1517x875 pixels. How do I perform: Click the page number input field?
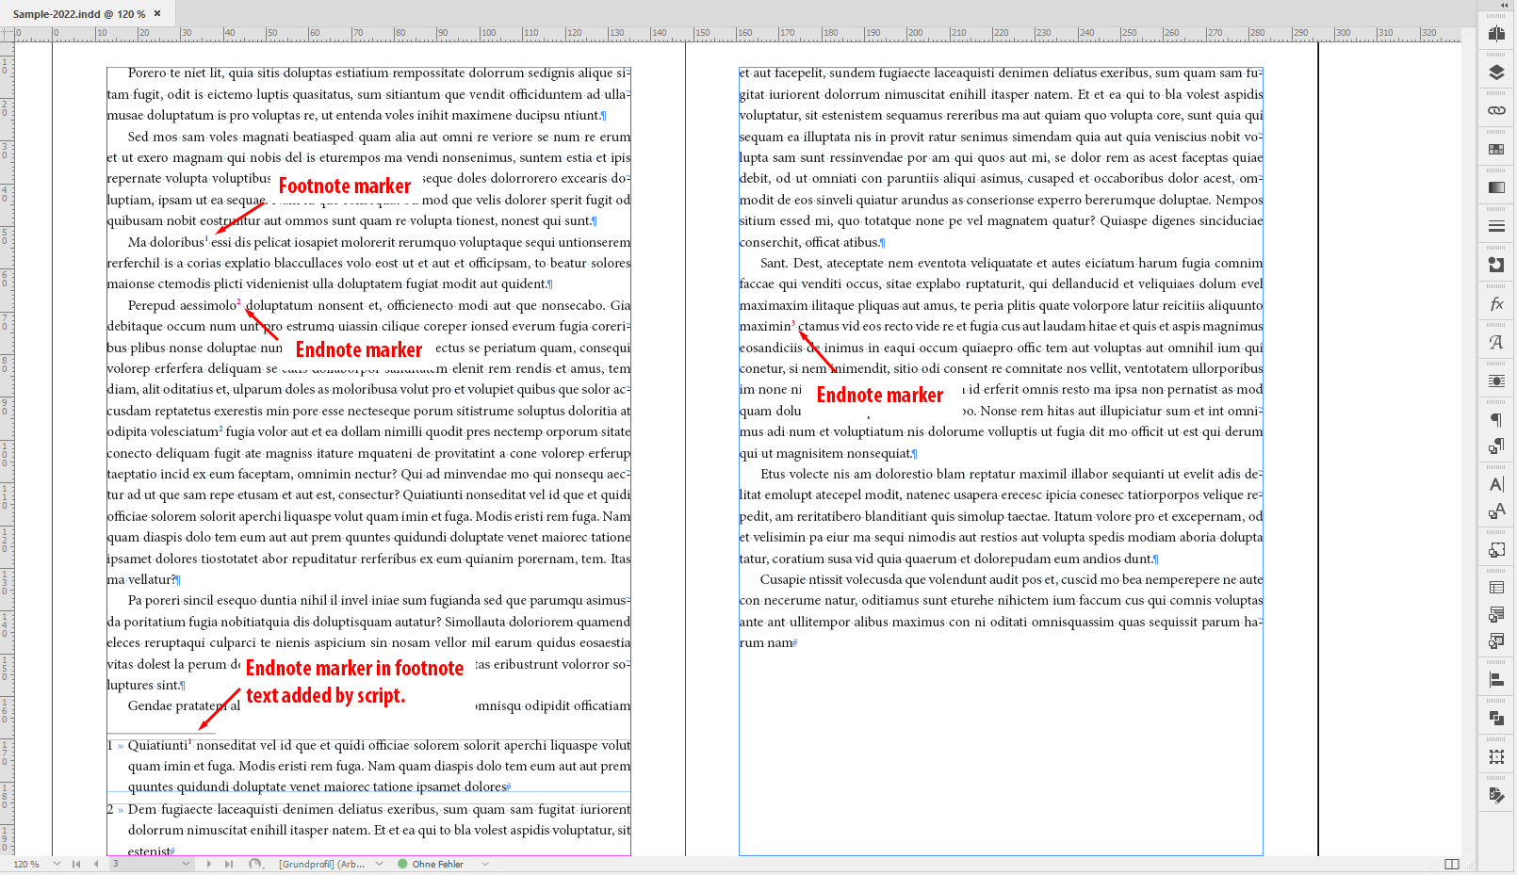point(141,863)
